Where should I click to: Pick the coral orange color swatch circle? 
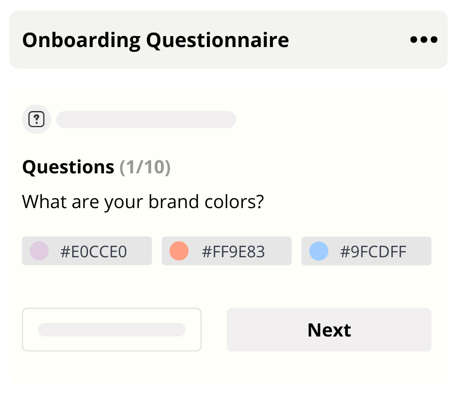(x=179, y=251)
